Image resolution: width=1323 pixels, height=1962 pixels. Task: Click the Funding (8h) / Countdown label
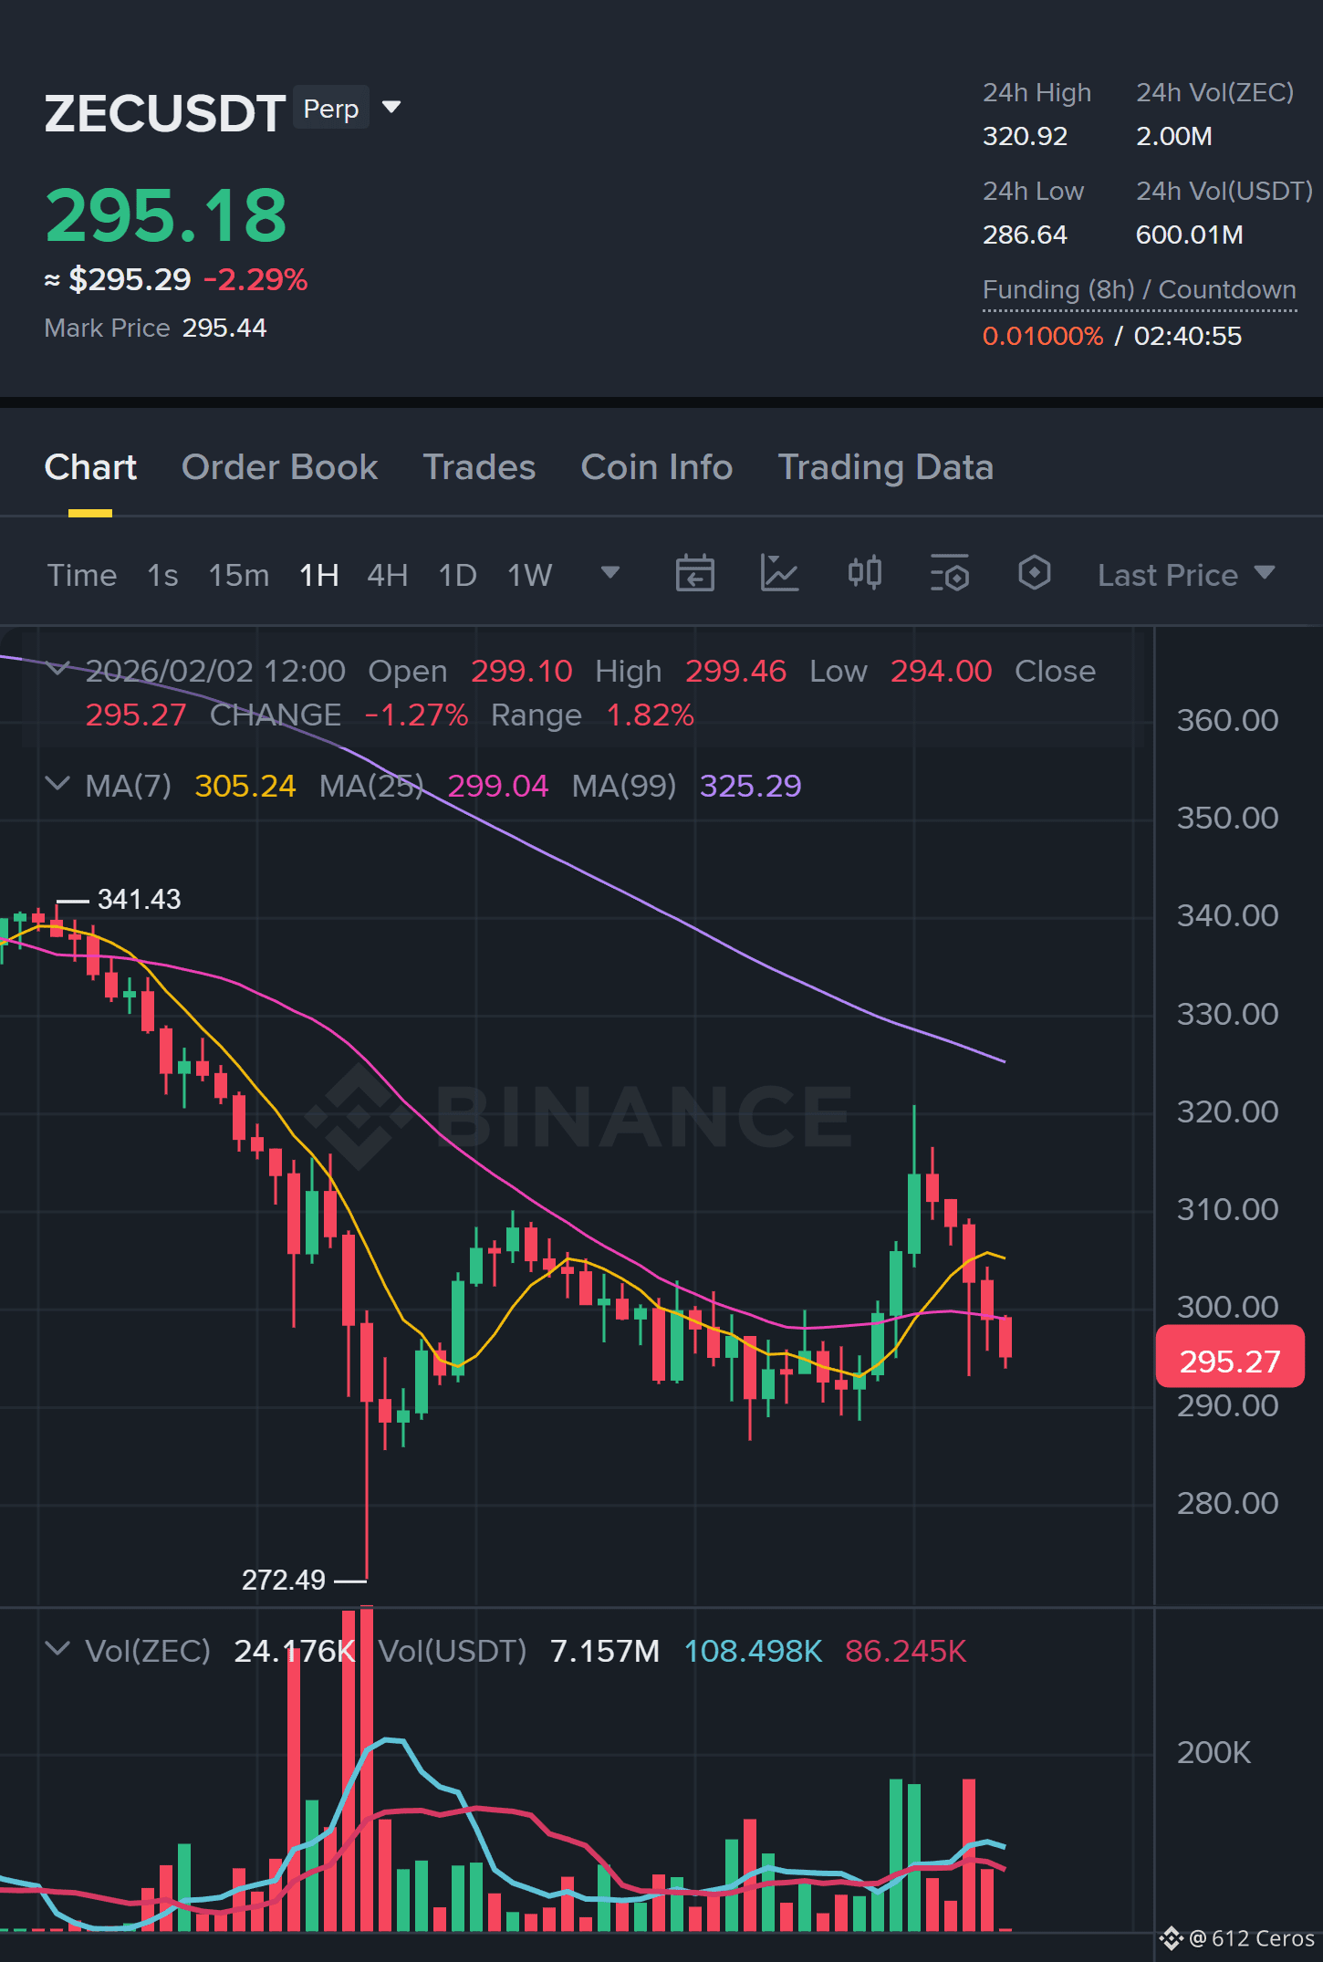coord(1139,289)
